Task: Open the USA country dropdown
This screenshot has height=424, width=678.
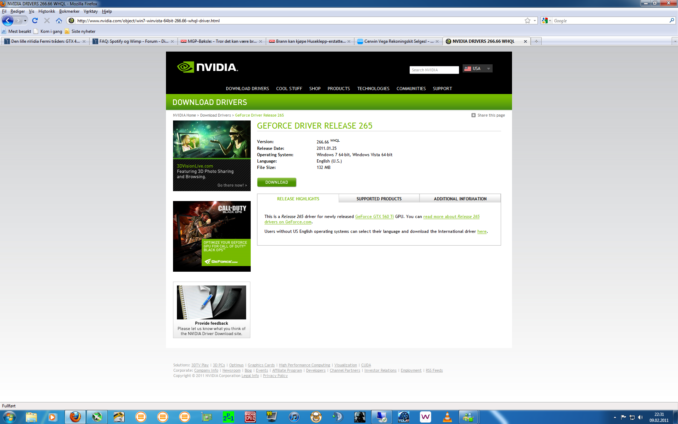Action: [477, 69]
